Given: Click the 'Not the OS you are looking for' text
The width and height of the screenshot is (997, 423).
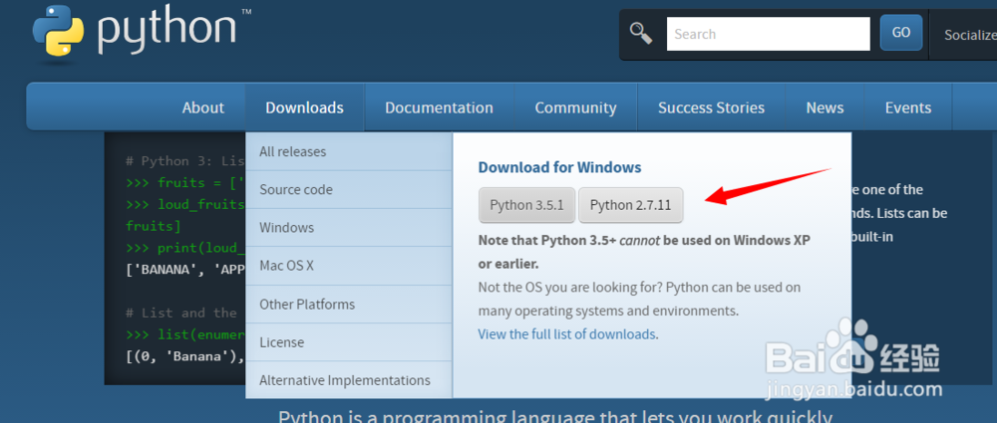Looking at the screenshot, I should 639,300.
